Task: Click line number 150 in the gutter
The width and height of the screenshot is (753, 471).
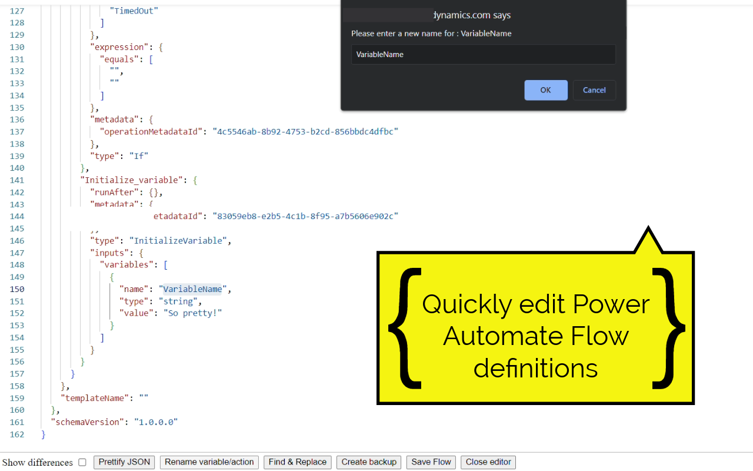Action: pyautogui.click(x=17, y=288)
